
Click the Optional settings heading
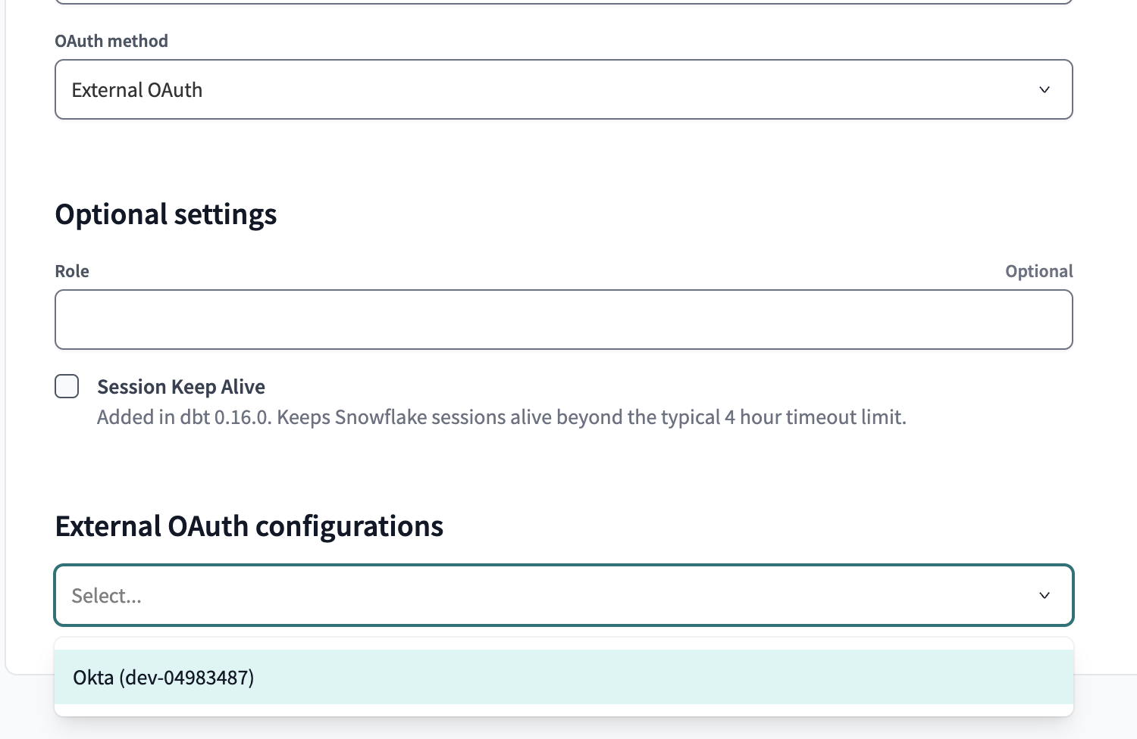point(165,214)
